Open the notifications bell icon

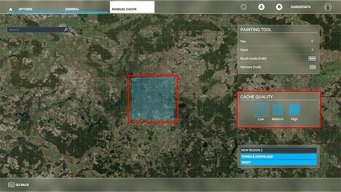(x=279, y=7)
